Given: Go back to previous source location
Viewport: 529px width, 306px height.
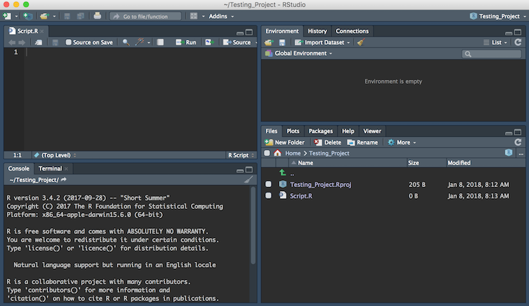Looking at the screenshot, I should point(12,42).
